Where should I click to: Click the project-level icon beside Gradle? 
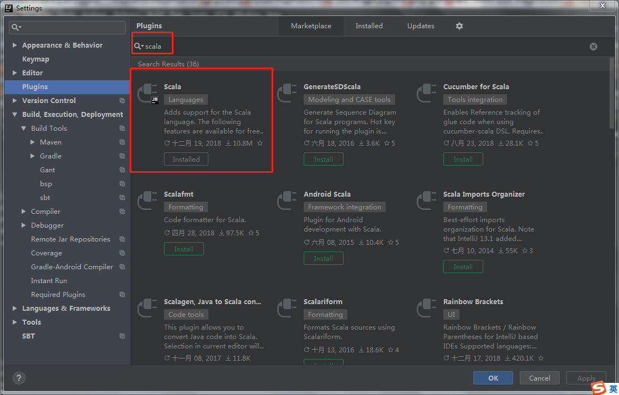(x=122, y=156)
